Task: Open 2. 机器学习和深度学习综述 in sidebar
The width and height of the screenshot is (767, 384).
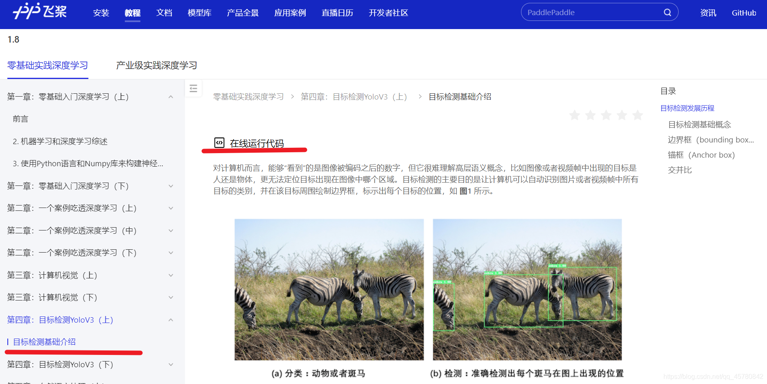Action: pyautogui.click(x=60, y=141)
